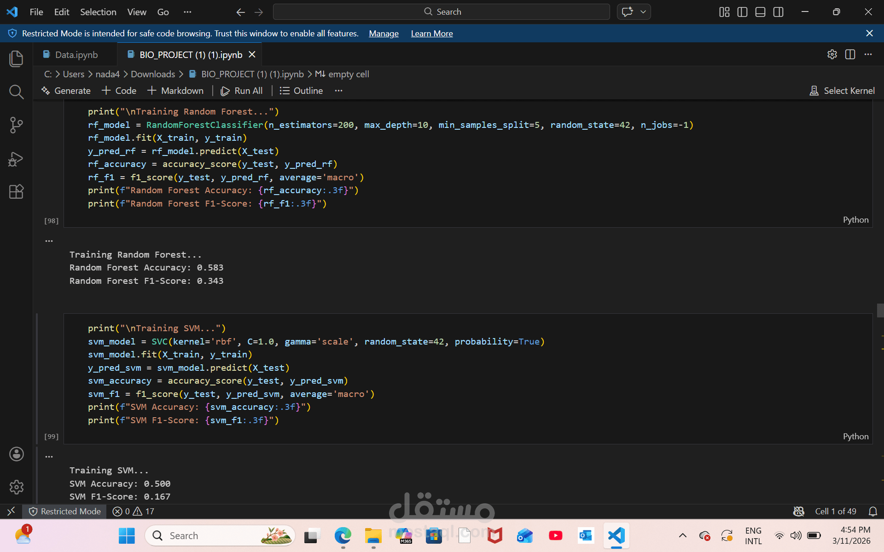This screenshot has height=552, width=884.
Task: Click the command center Search box
Action: point(441,12)
